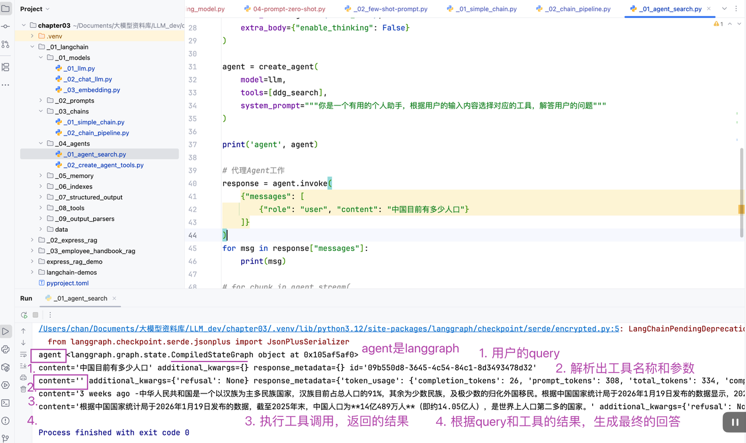Image resolution: width=746 pixels, height=443 pixels.
Task: Show the hidden editor tabs list
Action: point(724,9)
